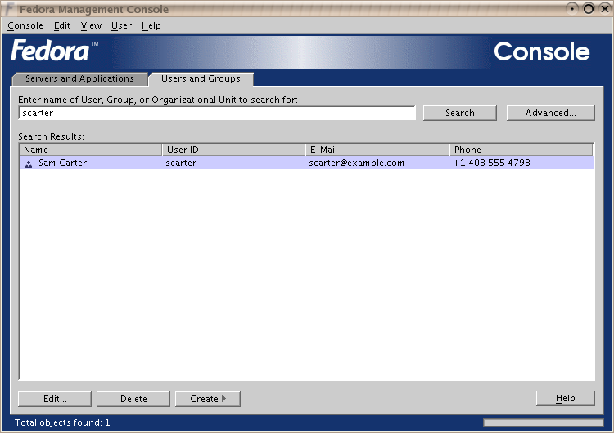Expand the Create dropdown button
The image size is (614, 433).
pyautogui.click(x=208, y=399)
